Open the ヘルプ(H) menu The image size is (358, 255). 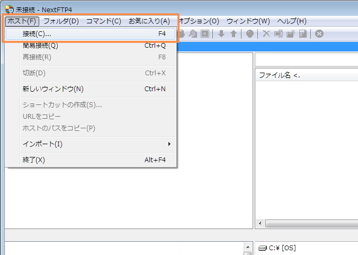point(292,21)
